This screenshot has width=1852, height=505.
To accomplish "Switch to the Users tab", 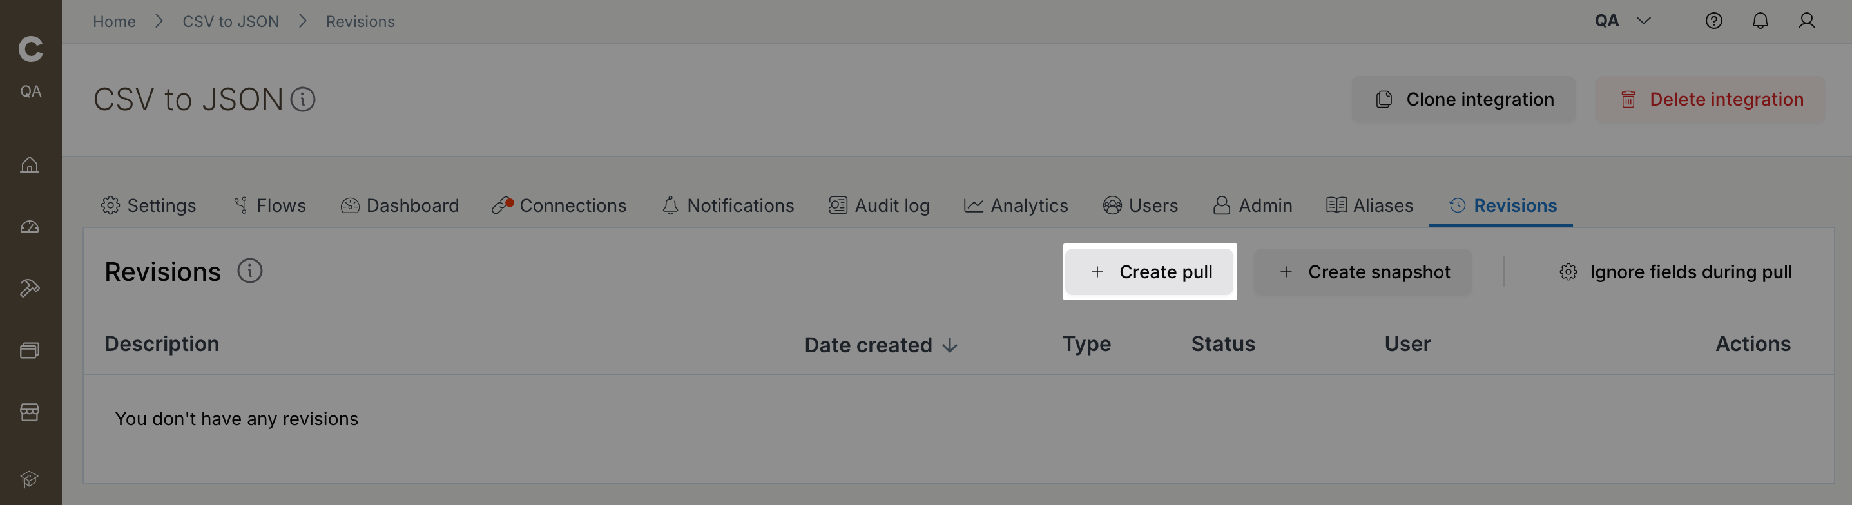I will pyautogui.click(x=1140, y=205).
